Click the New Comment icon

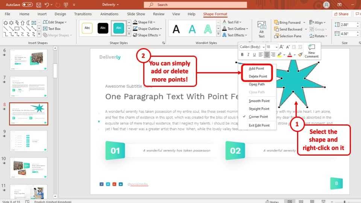(x=311, y=51)
